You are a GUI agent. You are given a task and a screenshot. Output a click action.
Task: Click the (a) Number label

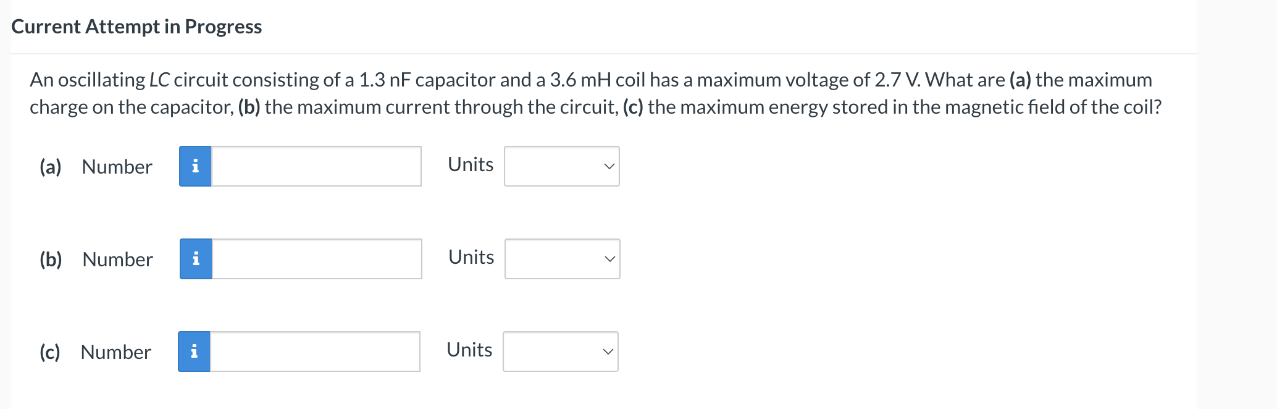96,166
